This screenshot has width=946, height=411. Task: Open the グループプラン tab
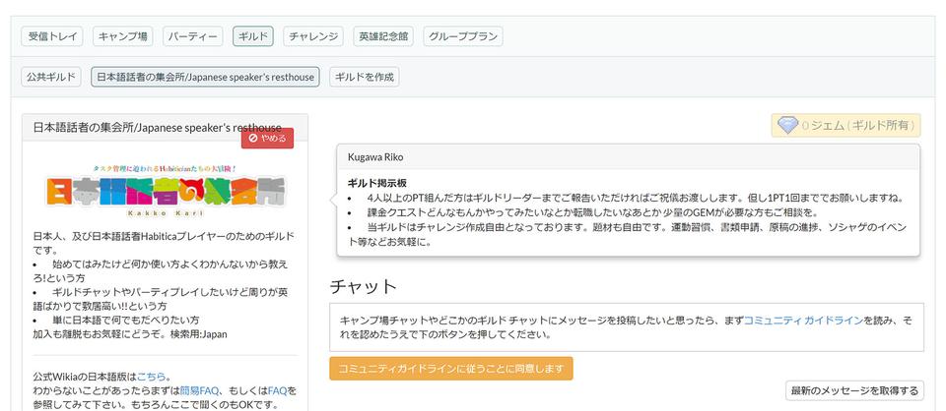pyautogui.click(x=463, y=36)
